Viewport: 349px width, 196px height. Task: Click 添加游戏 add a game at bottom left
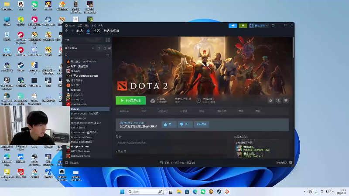(72, 162)
